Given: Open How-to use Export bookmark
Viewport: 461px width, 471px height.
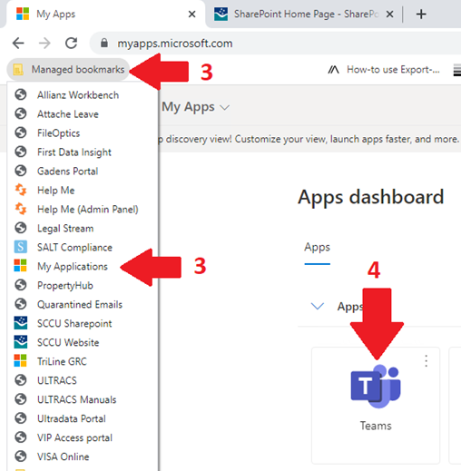Looking at the screenshot, I should (x=384, y=70).
